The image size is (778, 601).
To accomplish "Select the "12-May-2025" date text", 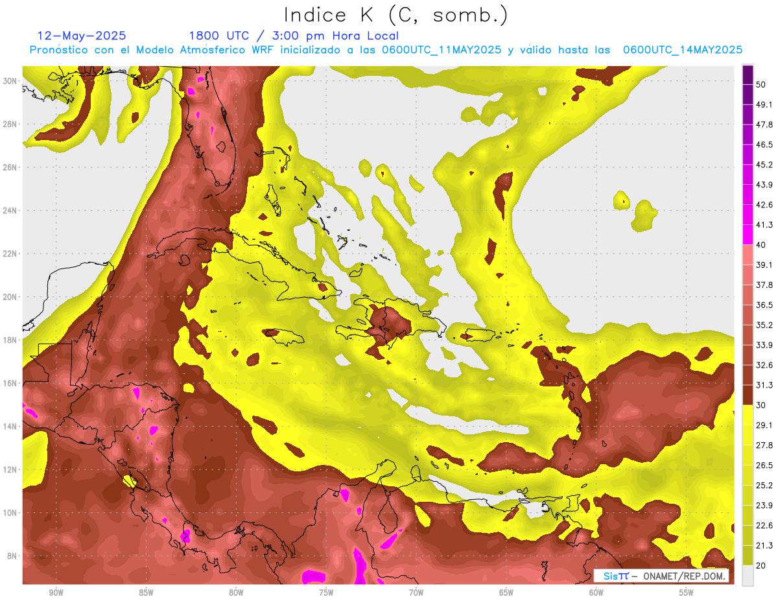I will pos(82,36).
